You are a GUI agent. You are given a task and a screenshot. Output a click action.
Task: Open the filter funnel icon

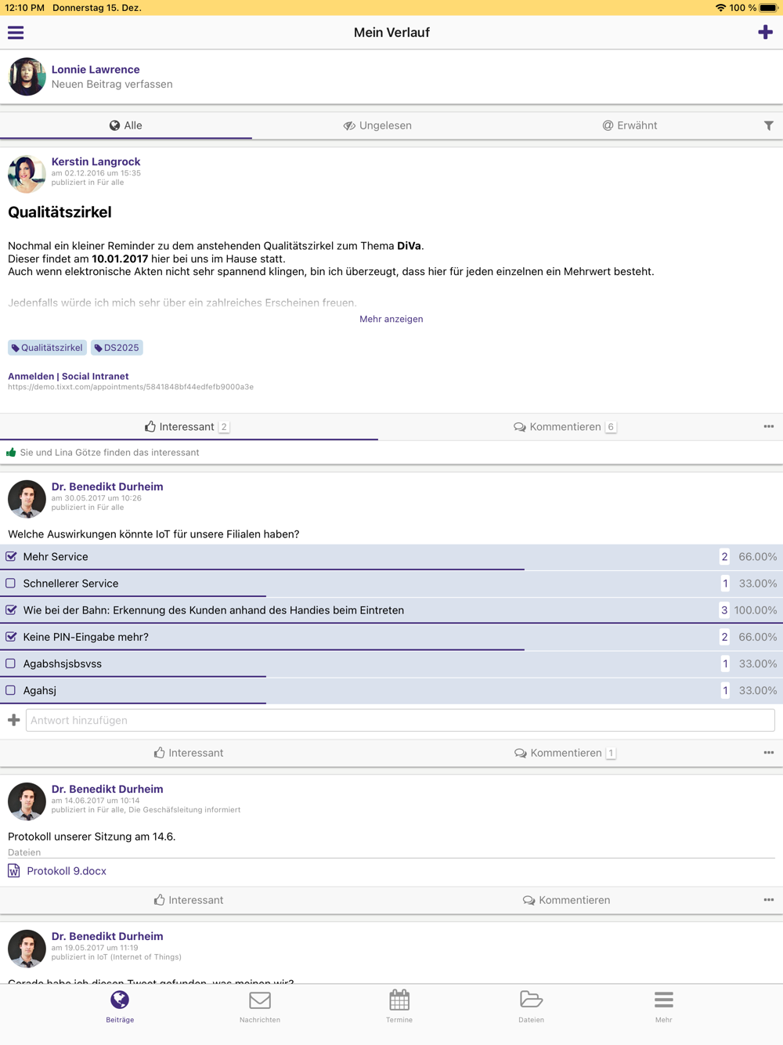point(768,125)
